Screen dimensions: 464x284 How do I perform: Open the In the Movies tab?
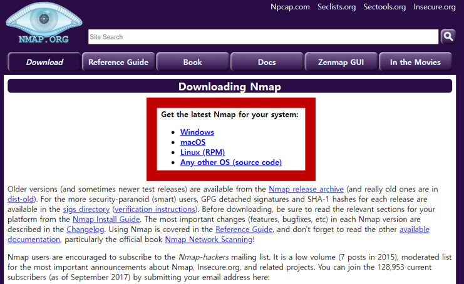click(x=415, y=62)
